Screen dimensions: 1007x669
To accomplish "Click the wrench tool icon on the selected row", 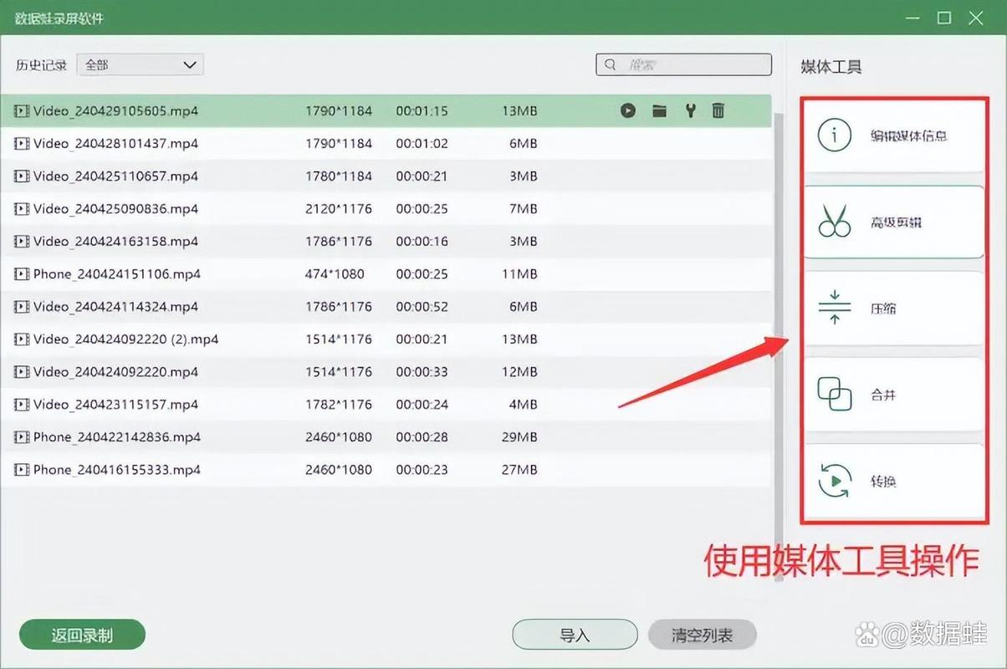I will pyautogui.click(x=689, y=110).
